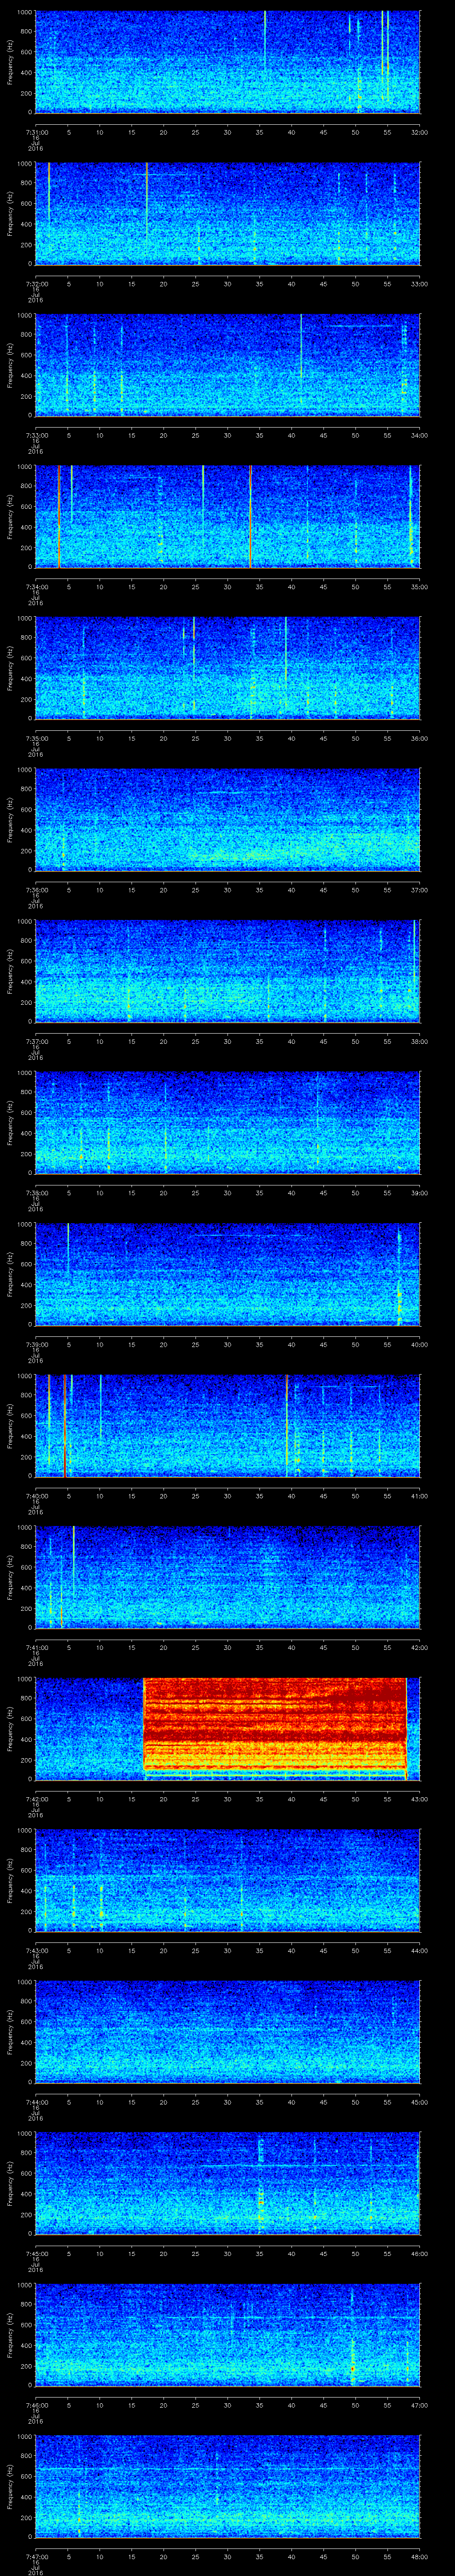Click the "7:36:00" start time label
Viewport: 455px width, 2576px height.
(x=36, y=890)
